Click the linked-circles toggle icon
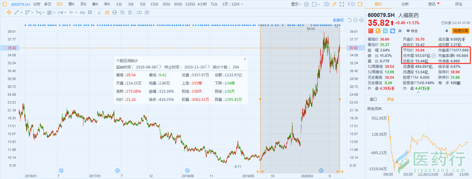Screen dimensions: 472x179 (139, 12)
